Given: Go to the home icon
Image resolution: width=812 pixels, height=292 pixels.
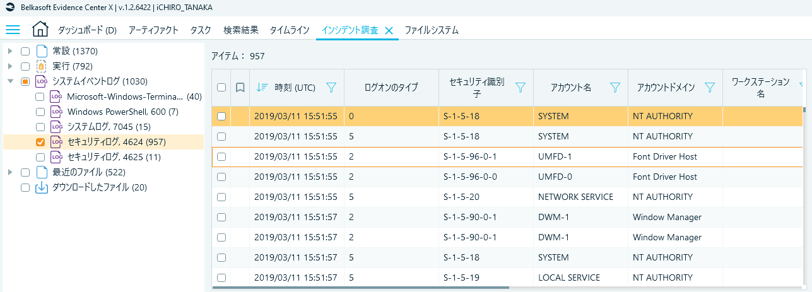Looking at the screenshot, I should click(x=40, y=30).
